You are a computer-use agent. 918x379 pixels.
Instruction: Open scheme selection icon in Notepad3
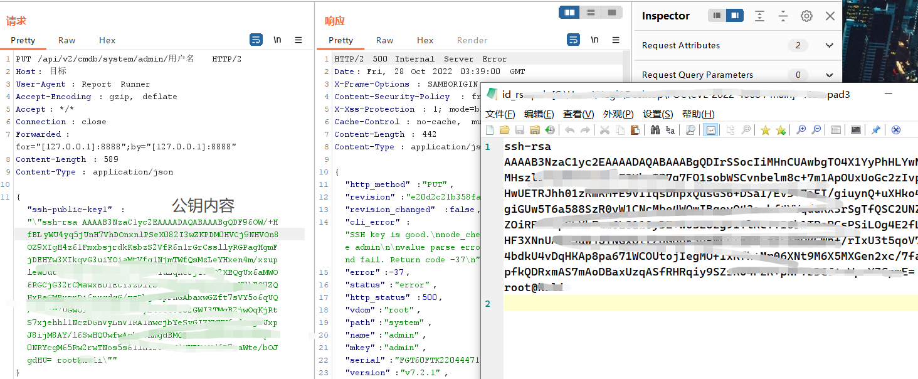(835, 130)
